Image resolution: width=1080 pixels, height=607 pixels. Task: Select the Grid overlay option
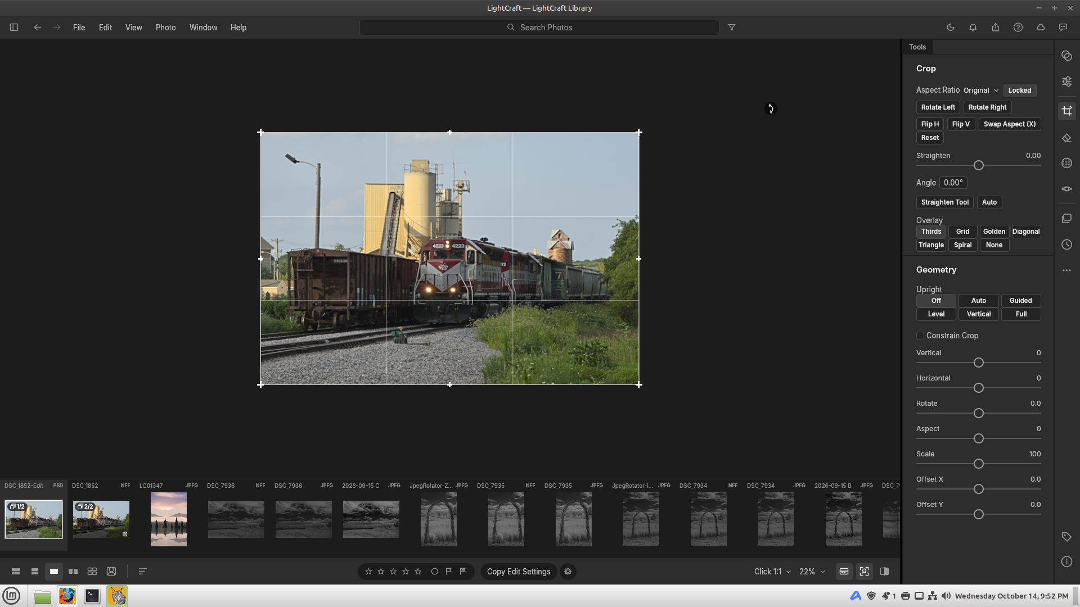click(962, 232)
